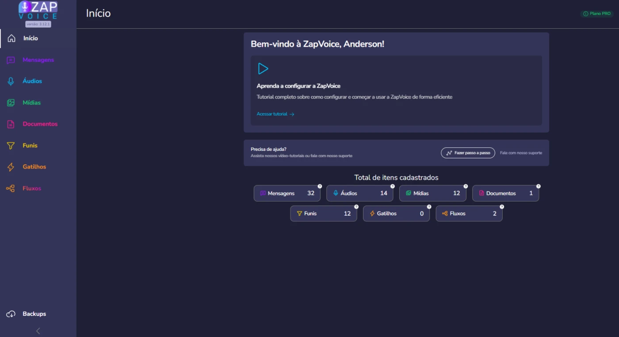Image resolution: width=619 pixels, height=337 pixels.
Task: Click the help icon on the Mídias card
Action: (x=466, y=186)
